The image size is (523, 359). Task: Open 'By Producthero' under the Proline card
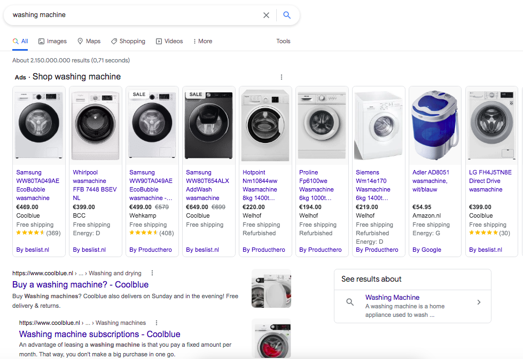tap(321, 250)
